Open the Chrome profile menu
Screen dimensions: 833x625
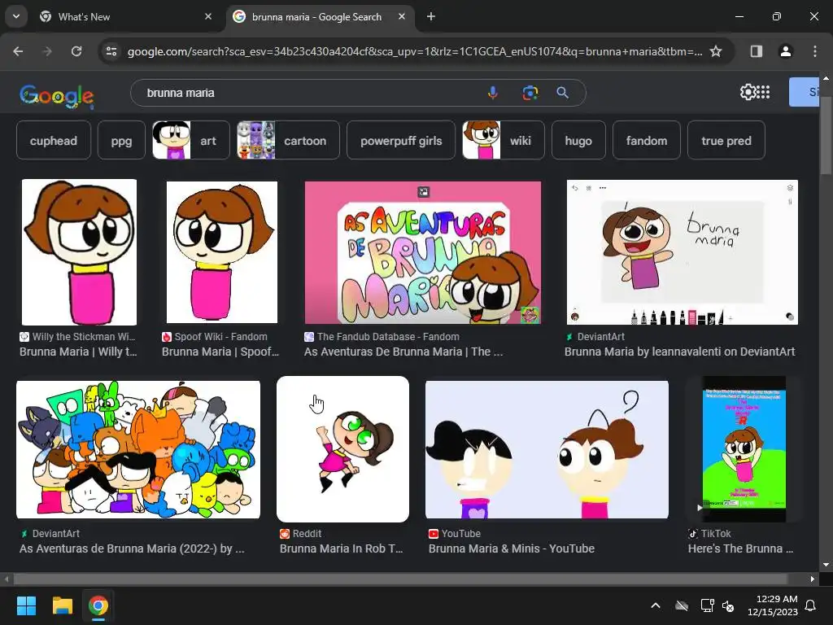[x=785, y=51]
